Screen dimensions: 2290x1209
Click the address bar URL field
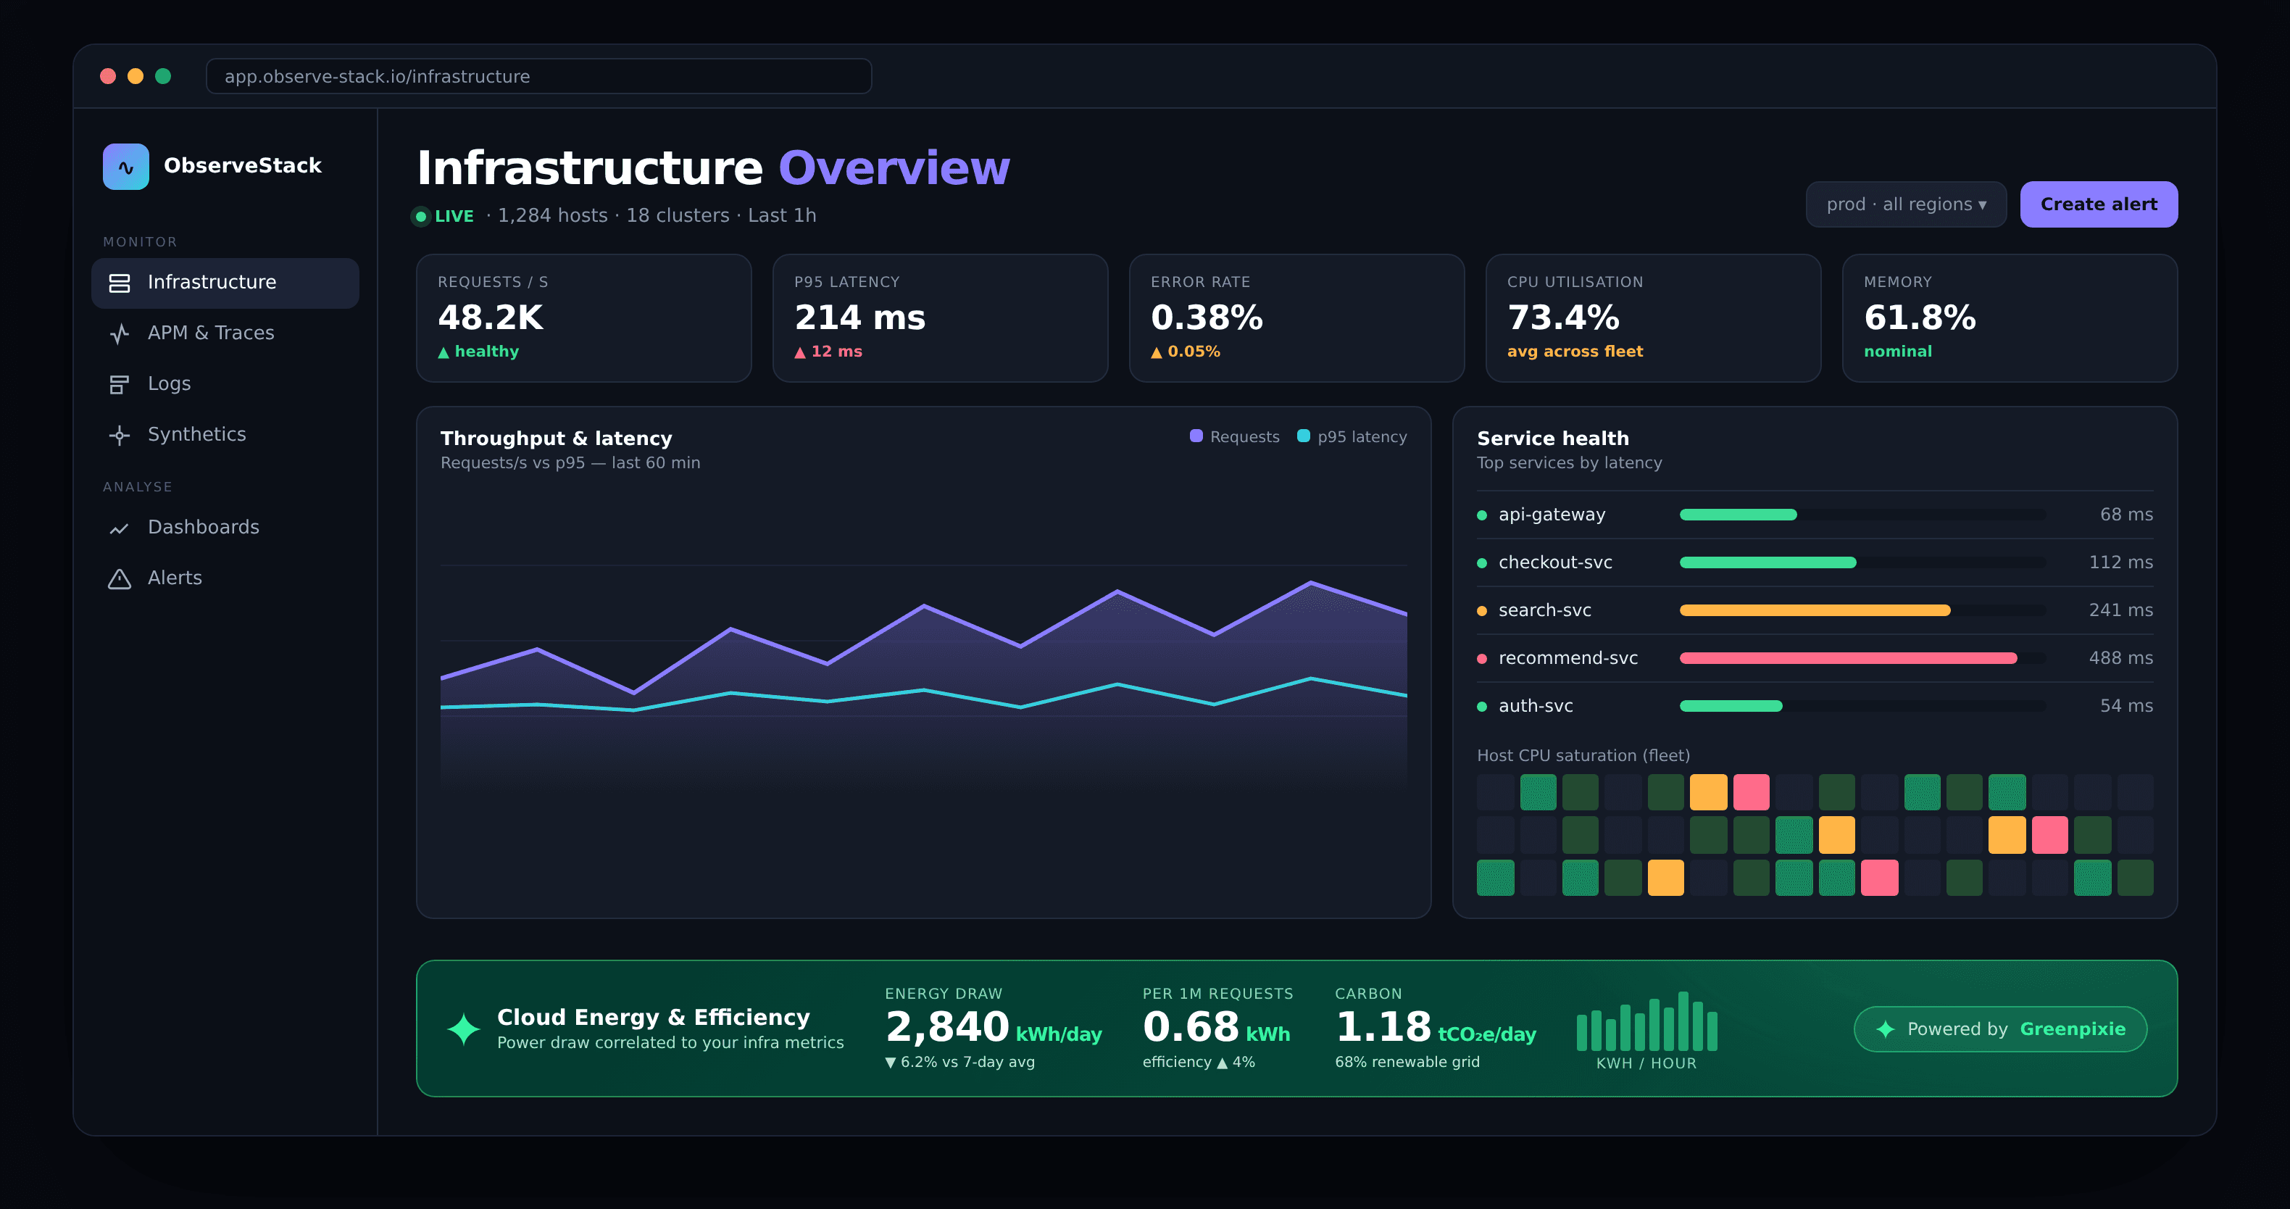click(x=538, y=76)
